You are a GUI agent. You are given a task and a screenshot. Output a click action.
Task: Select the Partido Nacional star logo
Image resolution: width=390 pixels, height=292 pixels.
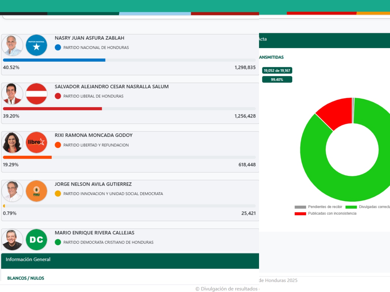point(36,45)
